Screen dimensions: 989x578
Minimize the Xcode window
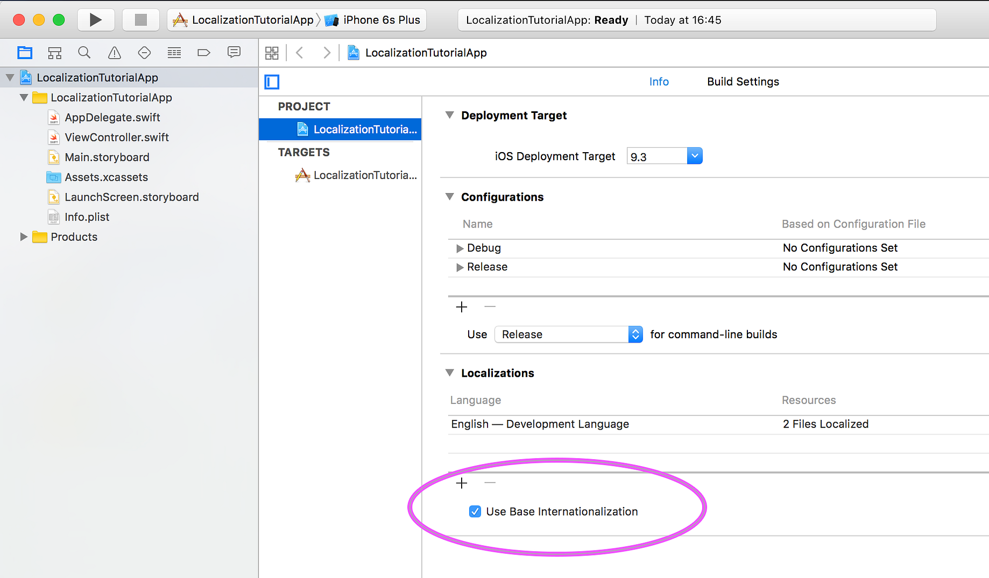39,20
